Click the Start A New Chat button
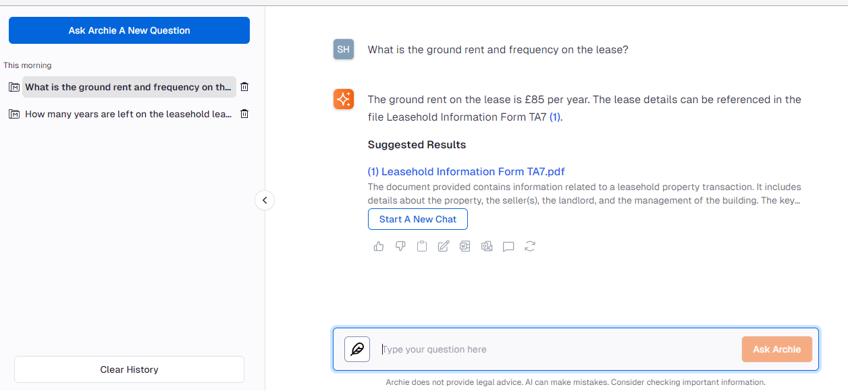 pyautogui.click(x=418, y=219)
